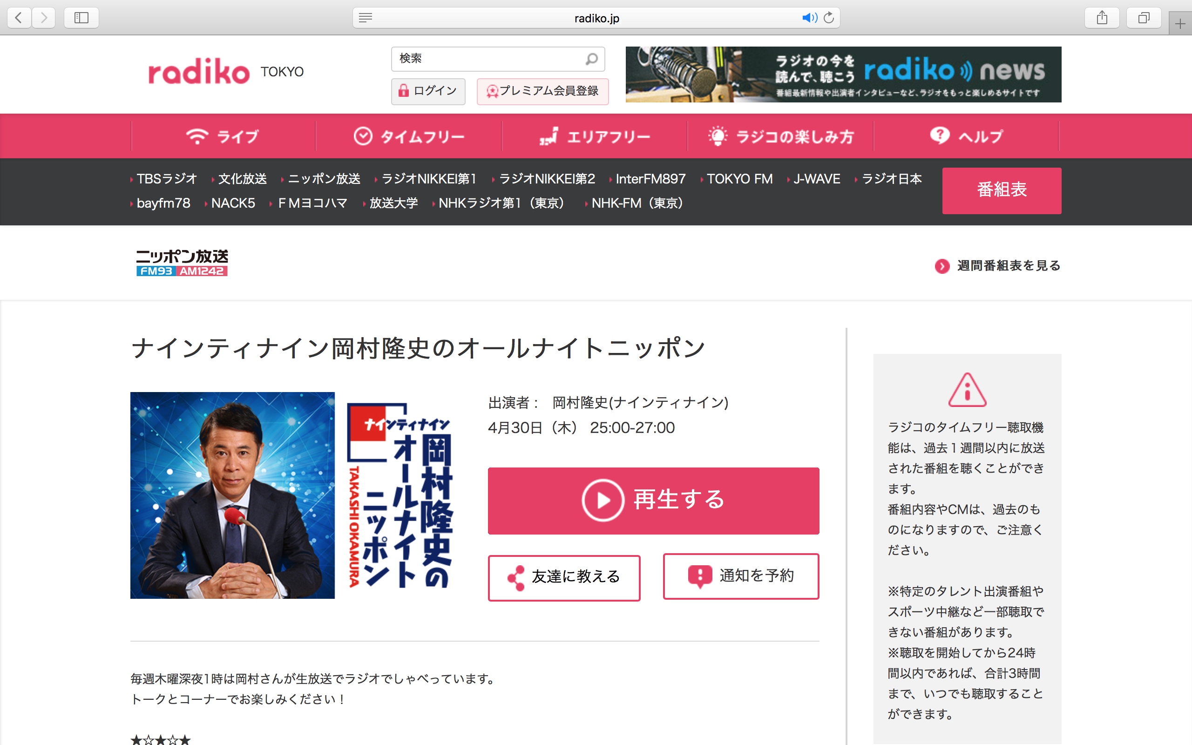This screenshot has width=1192, height=745.
Task: Select the ラジオNIKKEI第1 station
Action: (x=428, y=179)
